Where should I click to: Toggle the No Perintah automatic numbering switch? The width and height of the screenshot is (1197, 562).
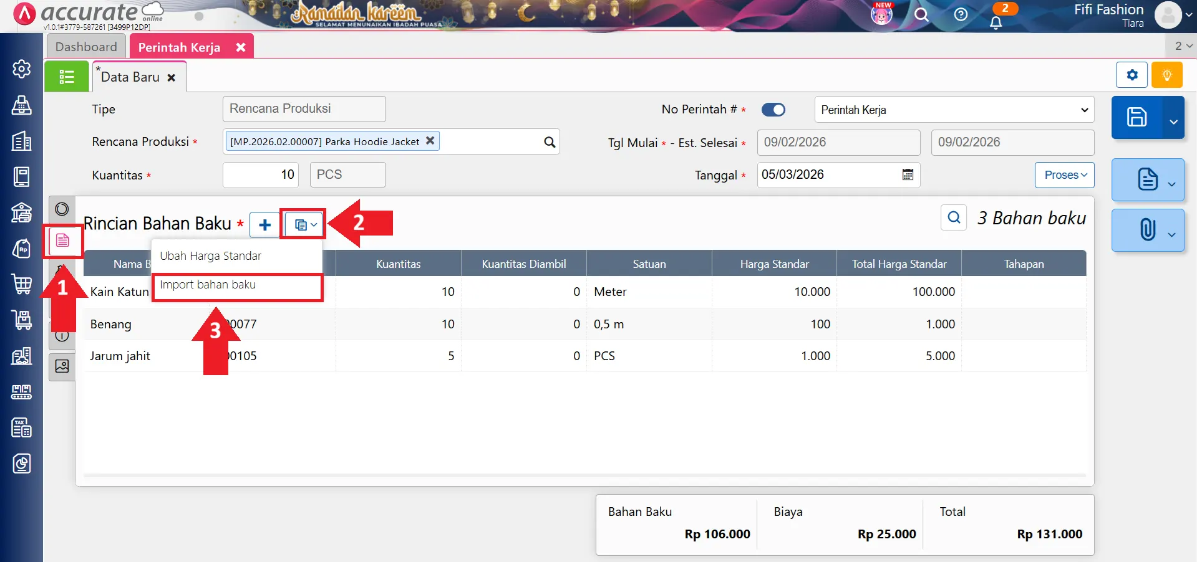coord(773,110)
